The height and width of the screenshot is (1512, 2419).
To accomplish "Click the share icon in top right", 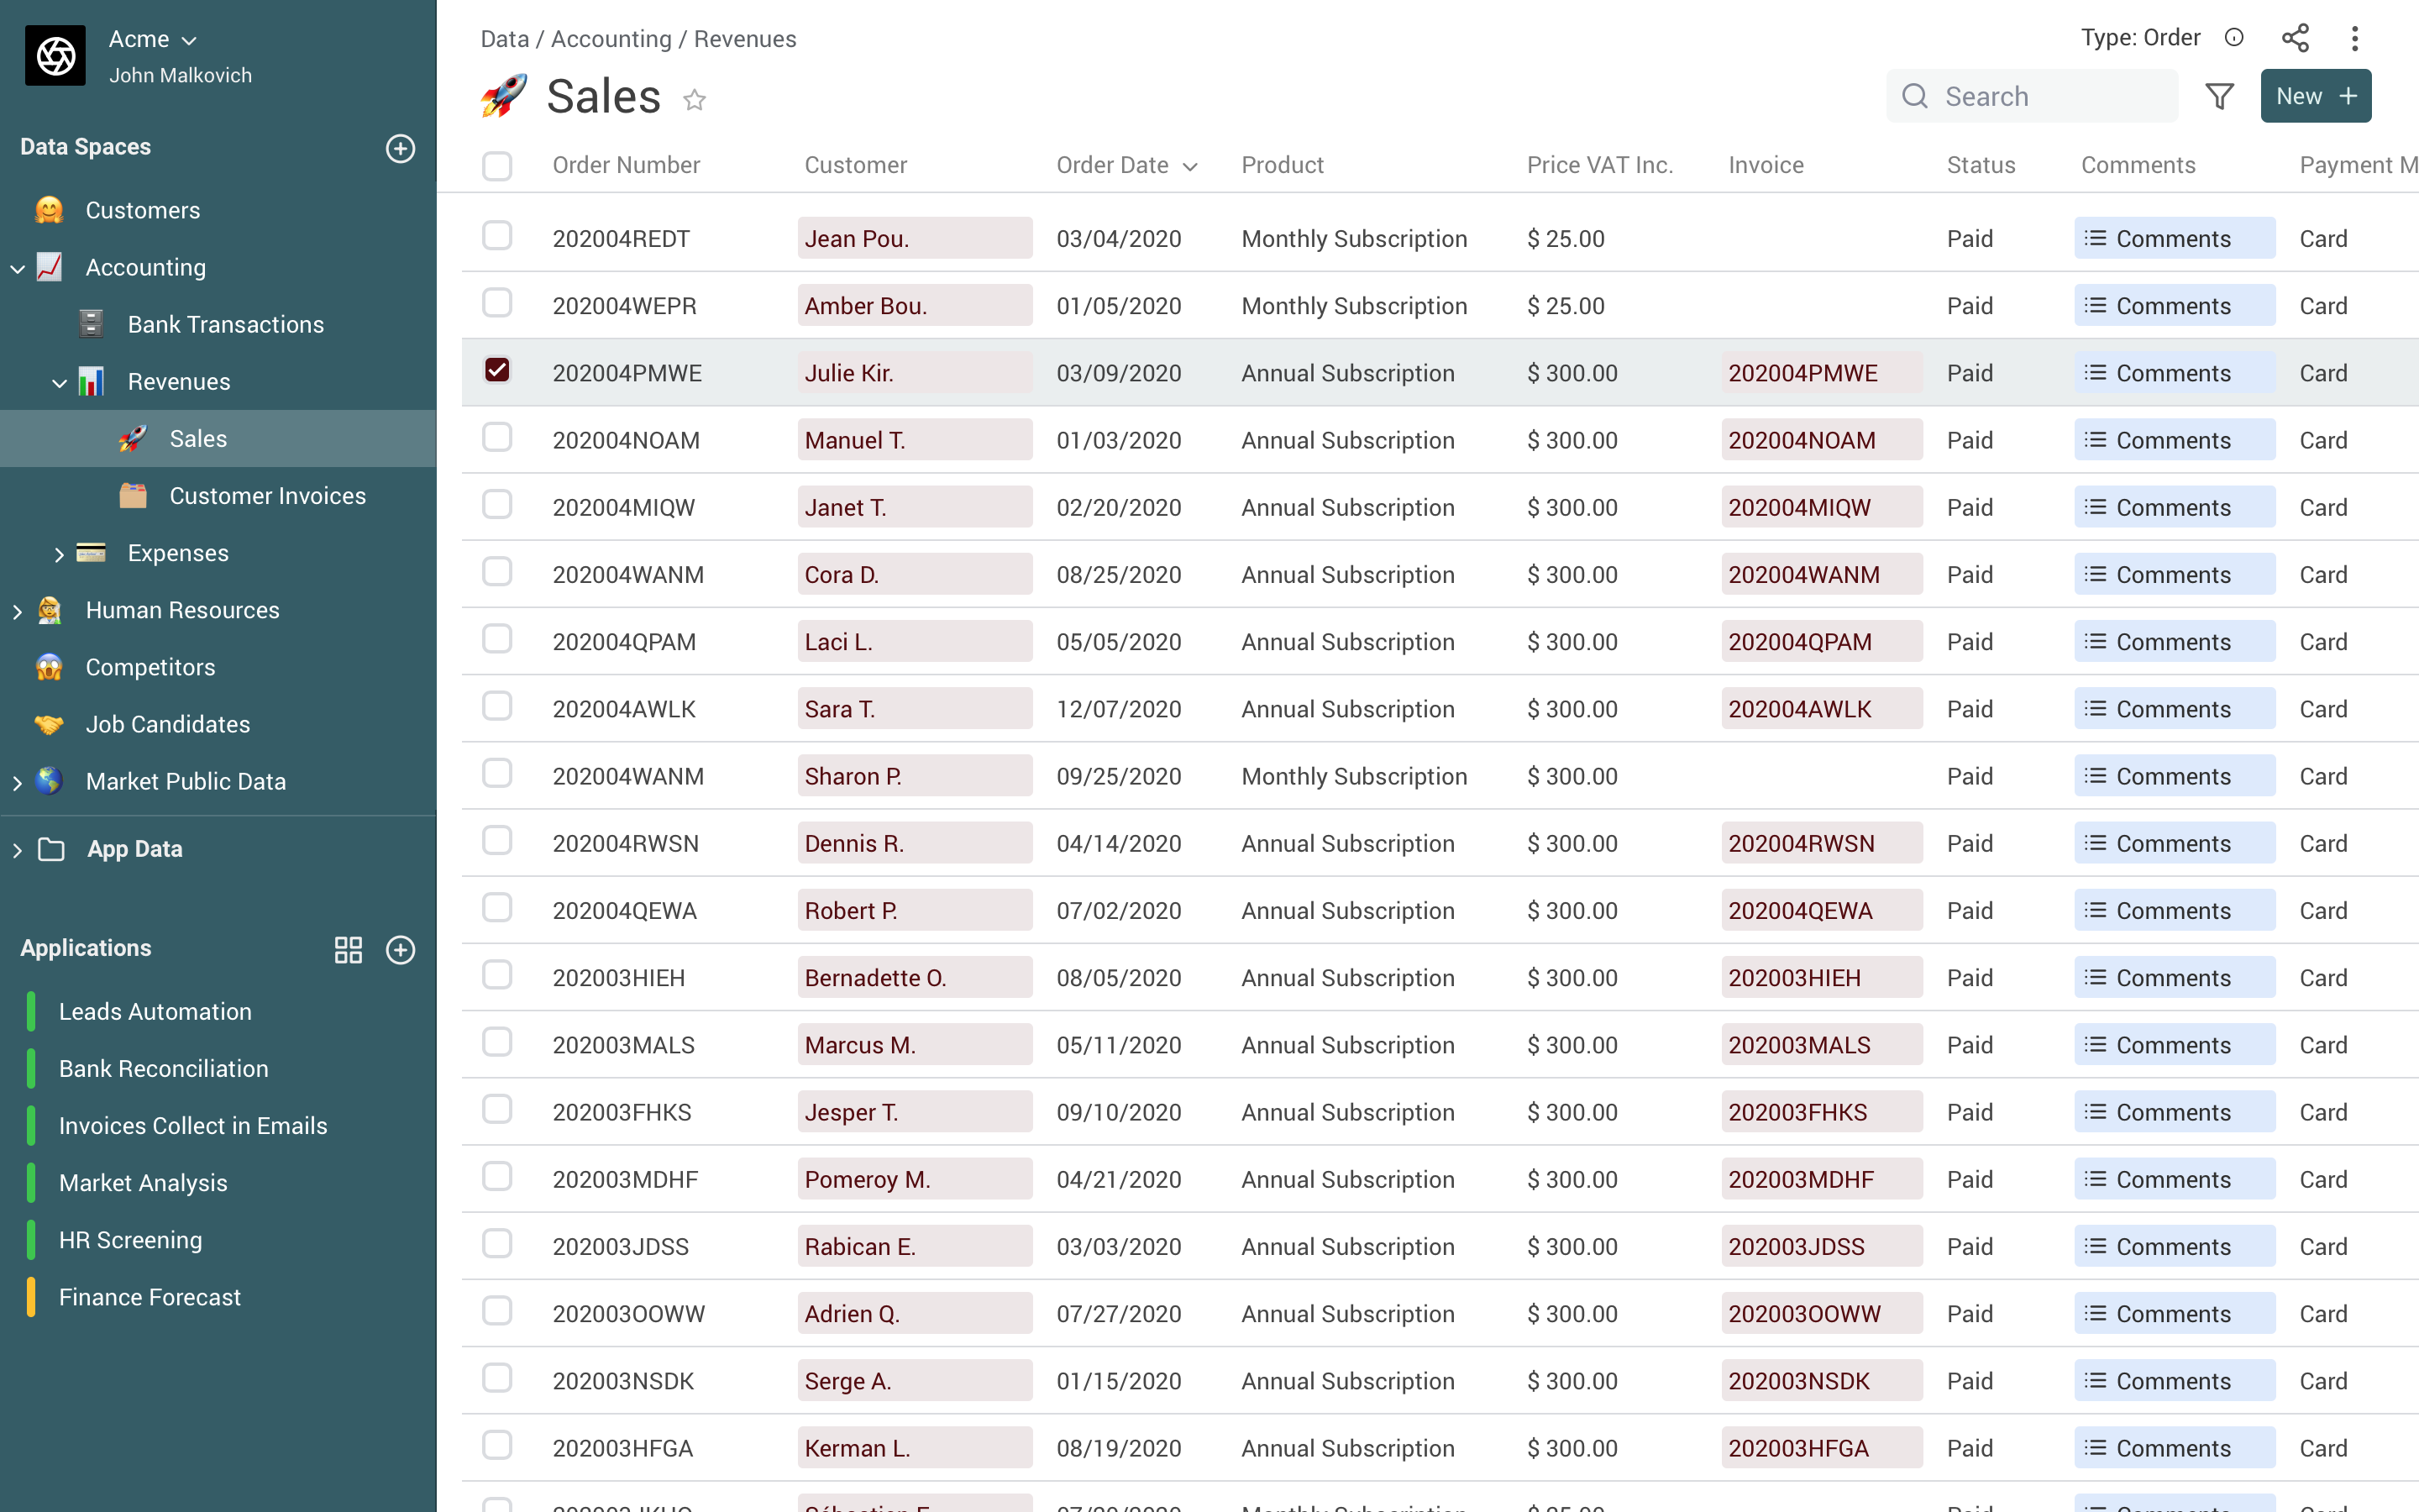I will tap(2296, 39).
